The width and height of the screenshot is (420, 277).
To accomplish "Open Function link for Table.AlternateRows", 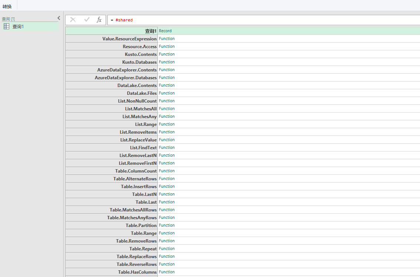I will pyautogui.click(x=167, y=178).
